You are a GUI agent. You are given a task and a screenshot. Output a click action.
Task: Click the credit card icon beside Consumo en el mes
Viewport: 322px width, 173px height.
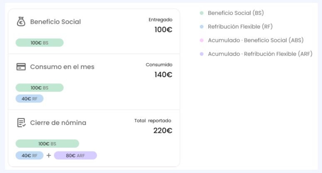pos(21,67)
